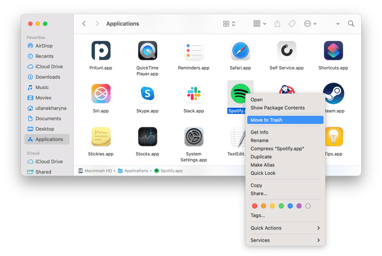Open Desktop in the sidebar
Image resolution: width=382 pixels, height=256 pixels.
click(47, 129)
